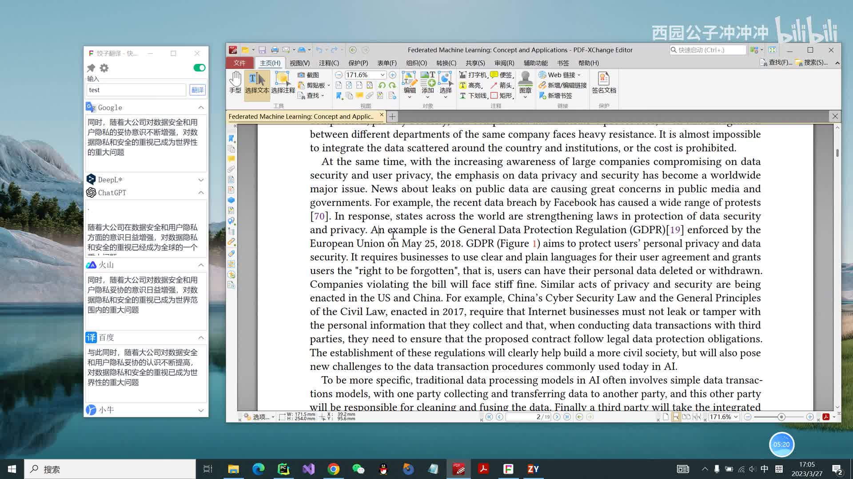Click the Select Comments (选择注释) tool
The height and width of the screenshot is (479, 853).
coord(283,82)
